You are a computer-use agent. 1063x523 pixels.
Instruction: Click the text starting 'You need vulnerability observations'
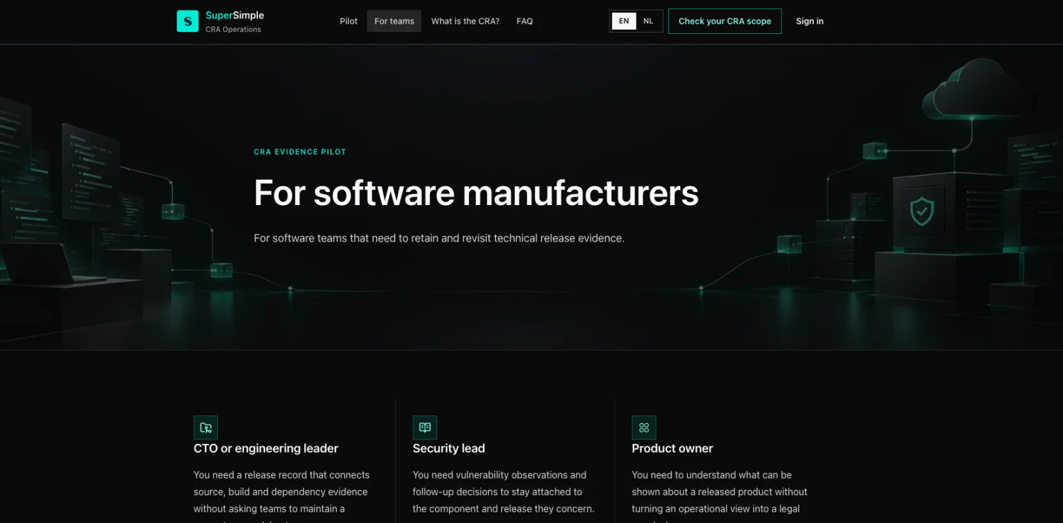click(504, 492)
